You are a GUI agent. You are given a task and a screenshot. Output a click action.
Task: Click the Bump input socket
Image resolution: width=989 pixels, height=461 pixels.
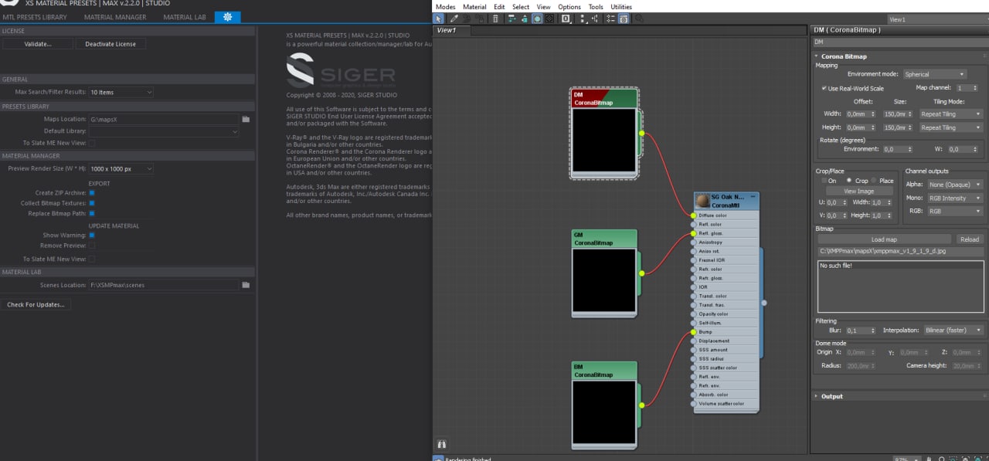(693, 332)
